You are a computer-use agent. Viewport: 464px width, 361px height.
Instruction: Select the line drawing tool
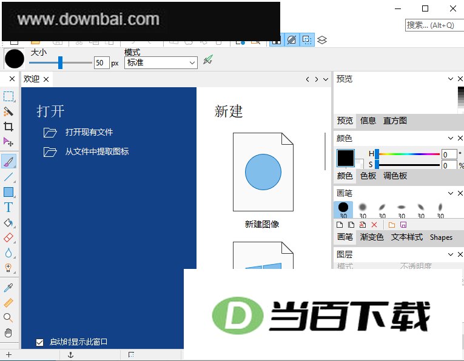[x=8, y=177]
